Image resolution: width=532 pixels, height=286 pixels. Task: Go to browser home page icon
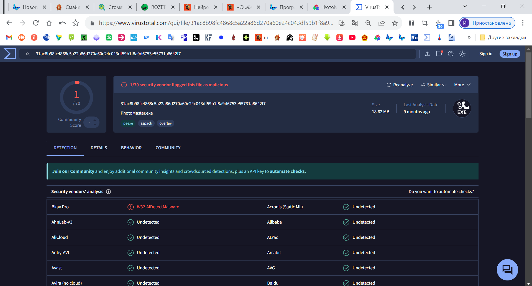tap(49, 23)
